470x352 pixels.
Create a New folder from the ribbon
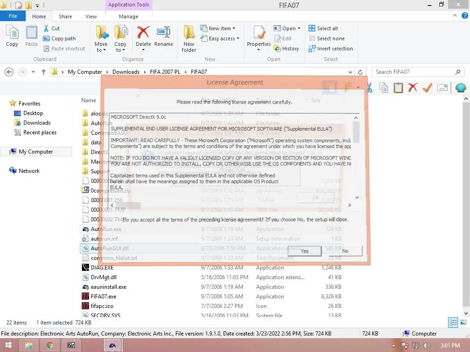coord(189,39)
